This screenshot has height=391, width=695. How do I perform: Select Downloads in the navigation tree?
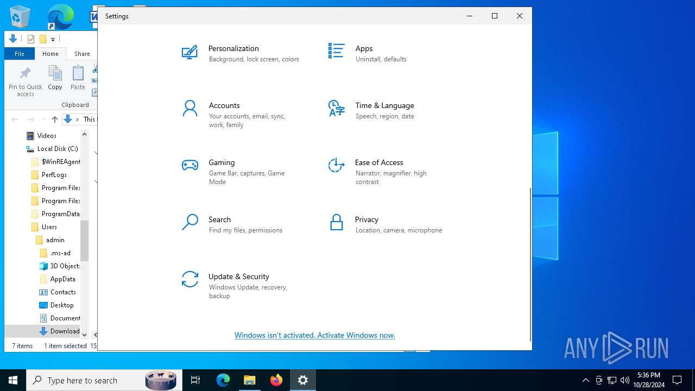[x=59, y=331]
